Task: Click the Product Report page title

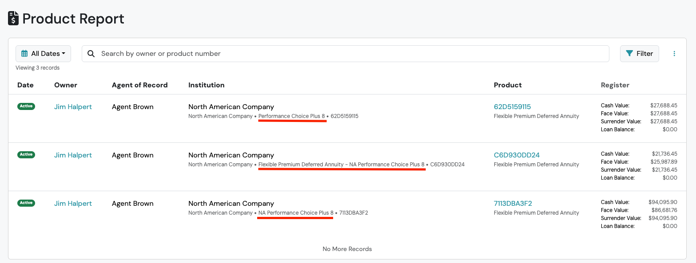Action: 73,19
